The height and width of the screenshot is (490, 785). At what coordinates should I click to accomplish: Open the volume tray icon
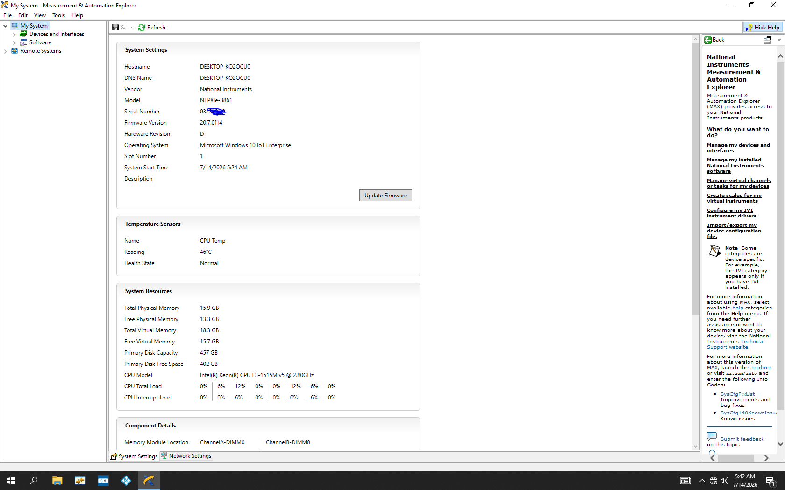(725, 481)
